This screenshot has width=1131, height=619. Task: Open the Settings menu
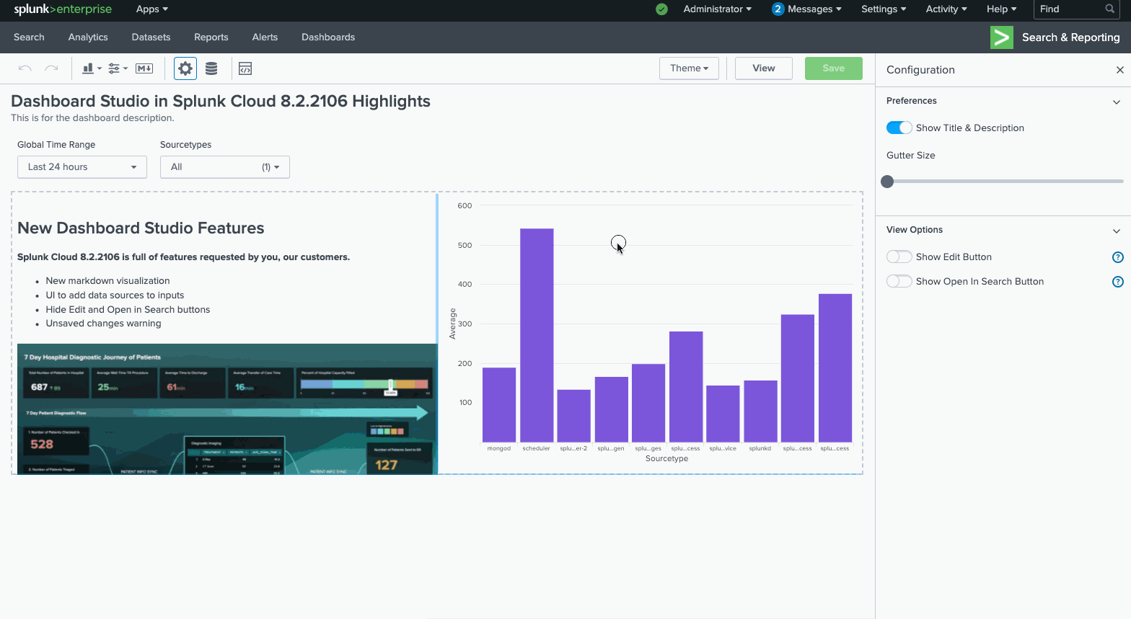[x=883, y=9]
